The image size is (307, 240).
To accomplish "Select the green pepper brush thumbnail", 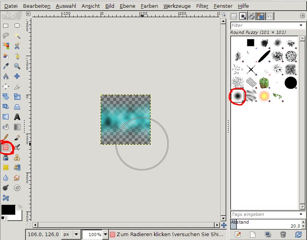I will pyautogui.click(x=264, y=82).
